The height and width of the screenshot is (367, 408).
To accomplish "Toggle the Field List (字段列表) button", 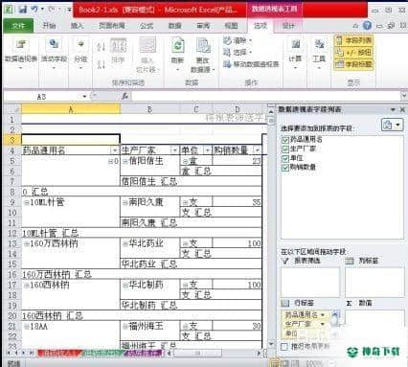I will click(x=353, y=40).
